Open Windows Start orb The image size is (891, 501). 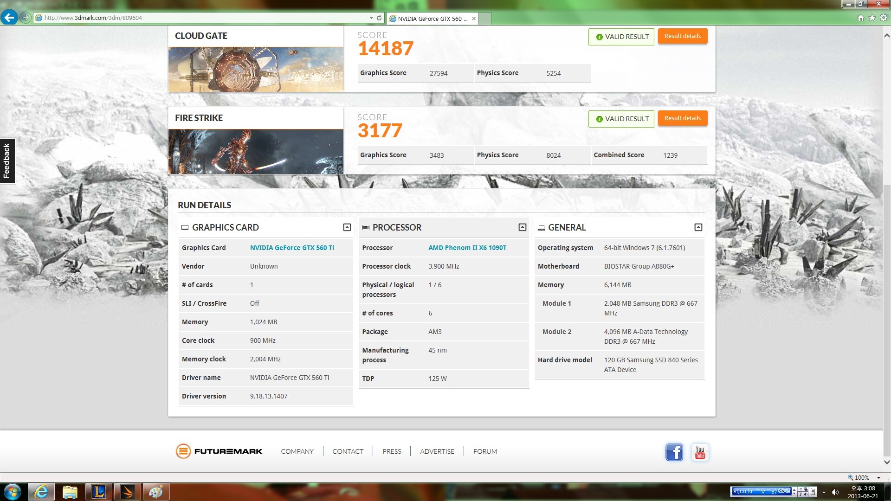[13, 492]
